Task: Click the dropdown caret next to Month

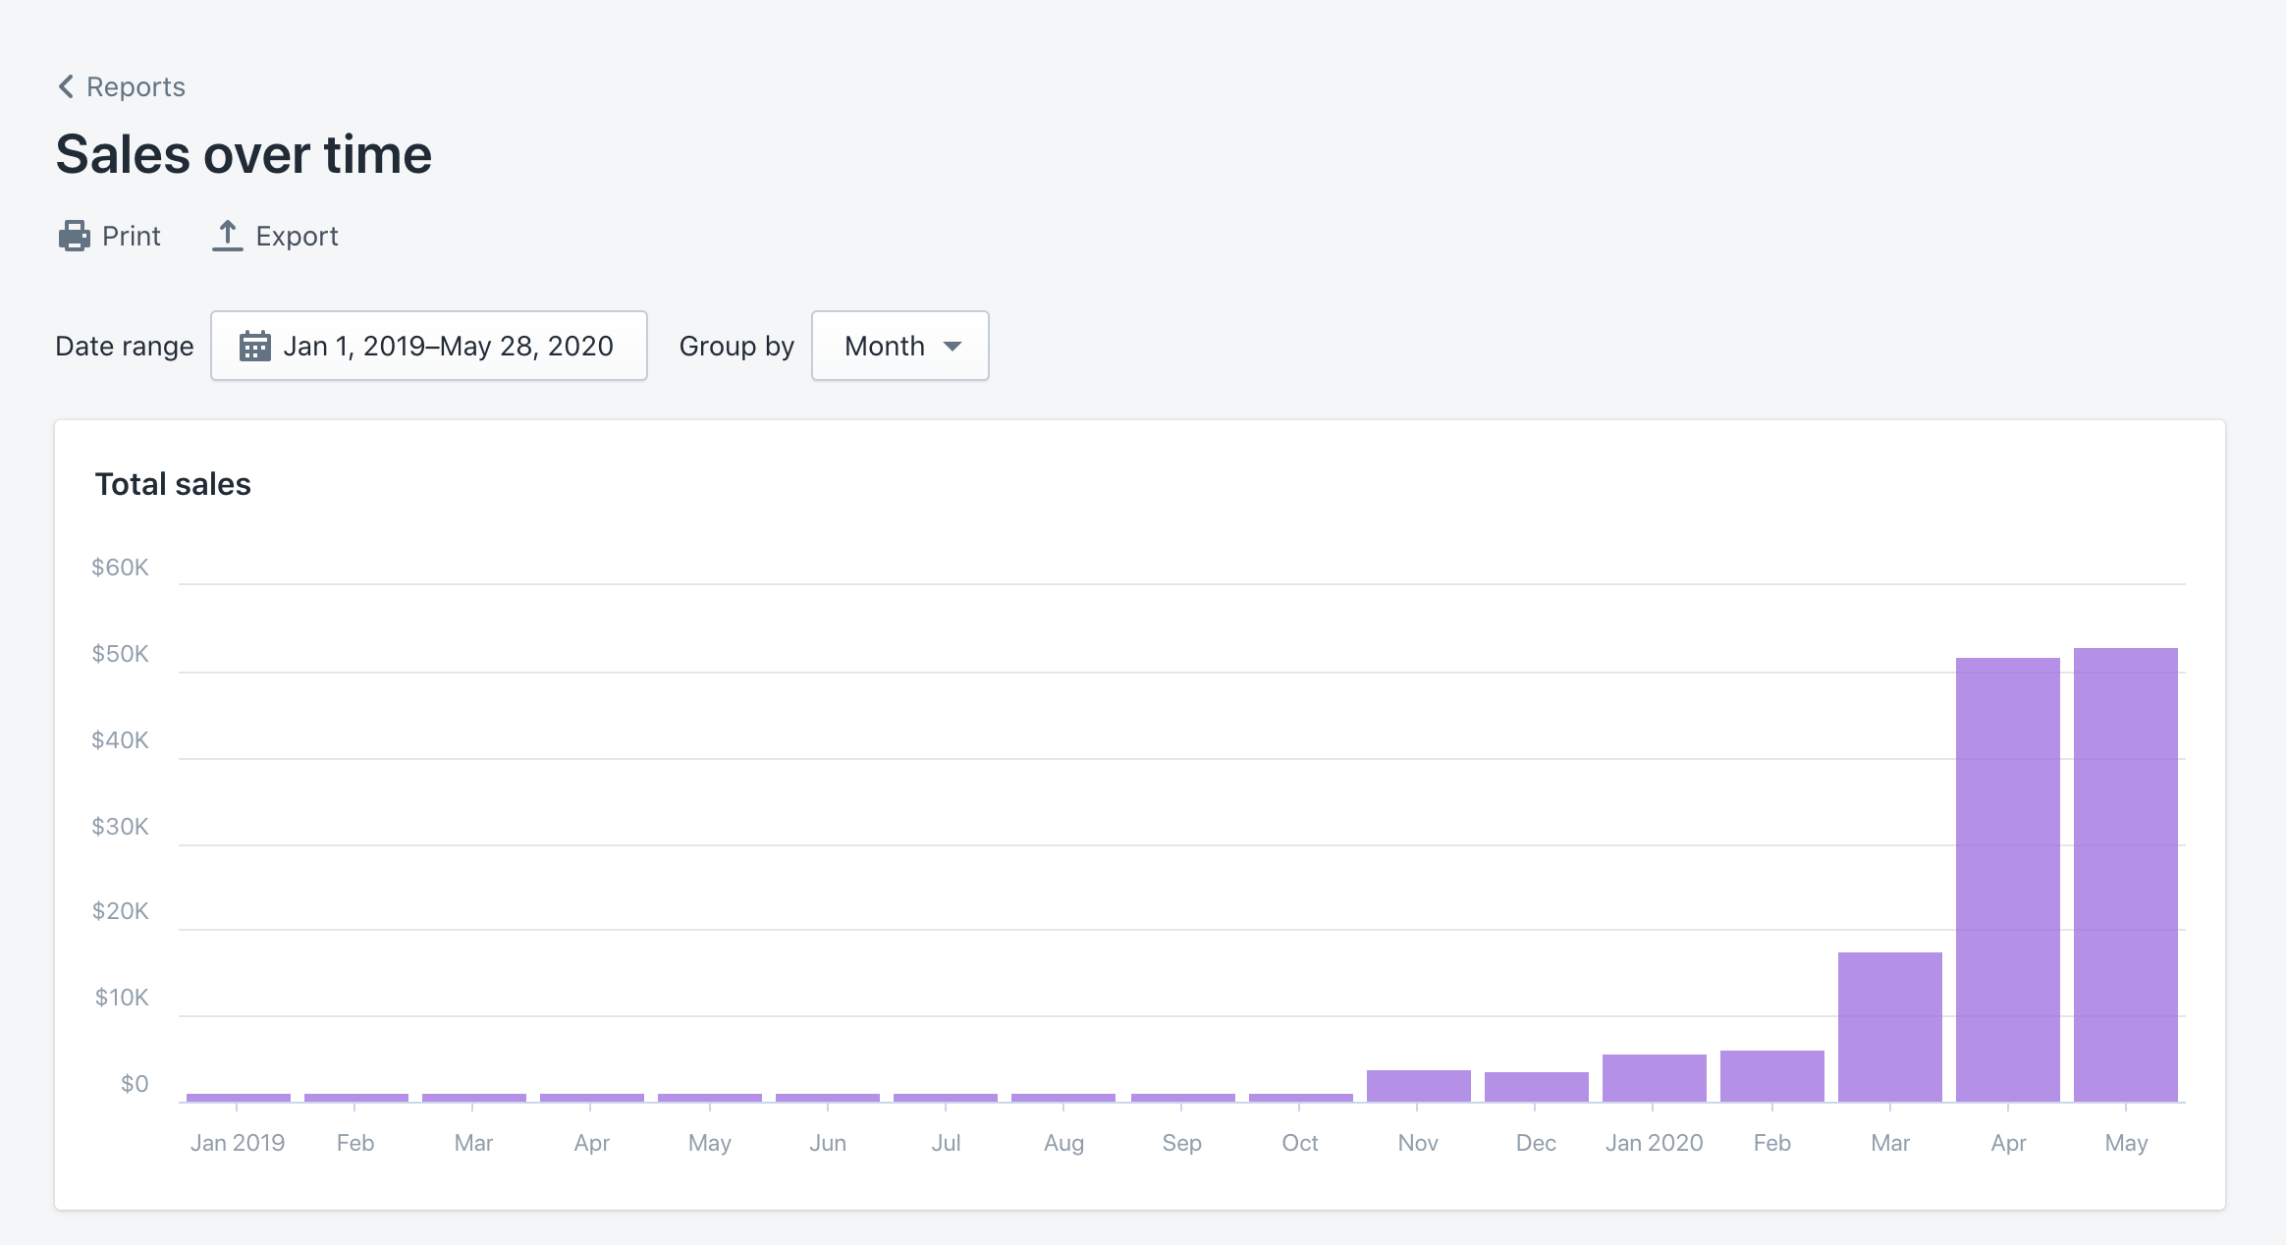Action: tap(952, 346)
